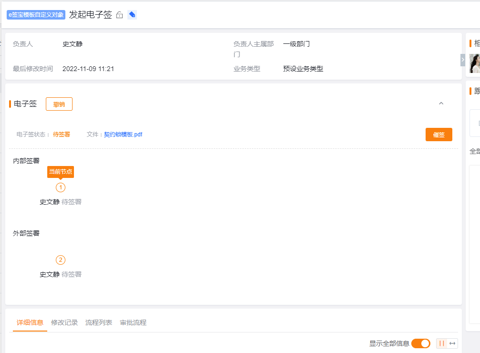
Task: Click the 当前节点 badge
Action: coord(61,171)
